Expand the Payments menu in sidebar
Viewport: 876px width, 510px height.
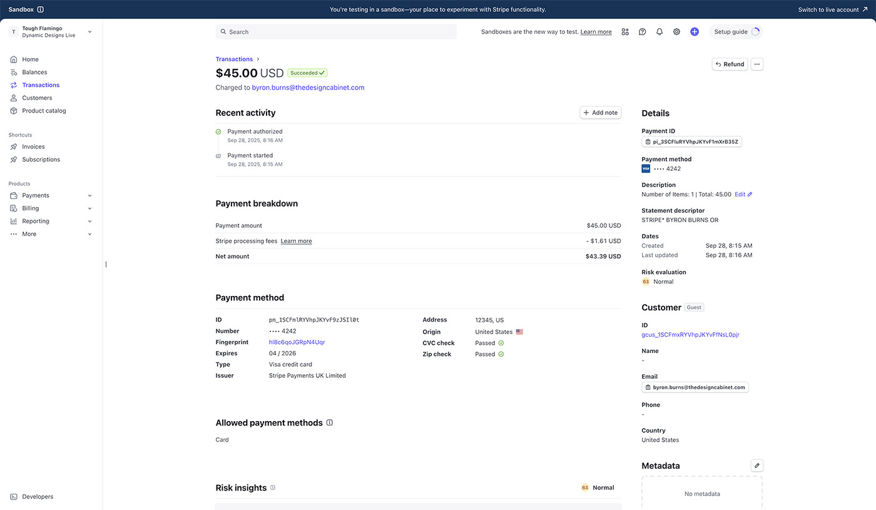(x=50, y=195)
